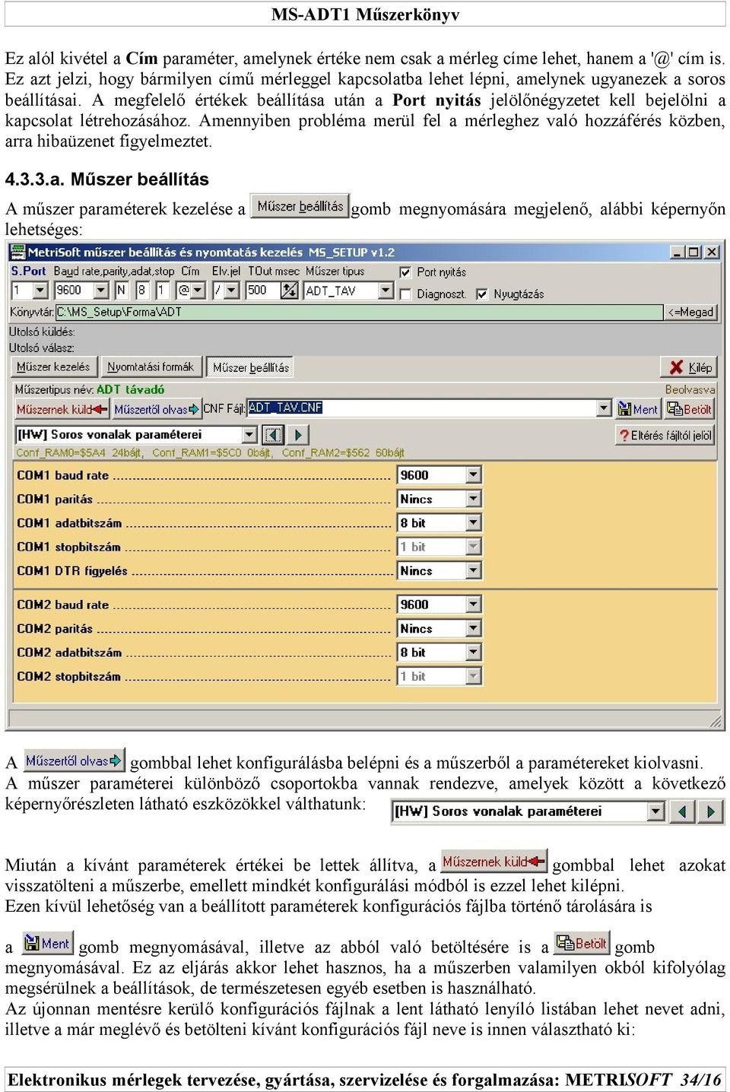This screenshot has height=1092, width=730.
Task: Click next parameter group arrow in window
Action: [297, 435]
